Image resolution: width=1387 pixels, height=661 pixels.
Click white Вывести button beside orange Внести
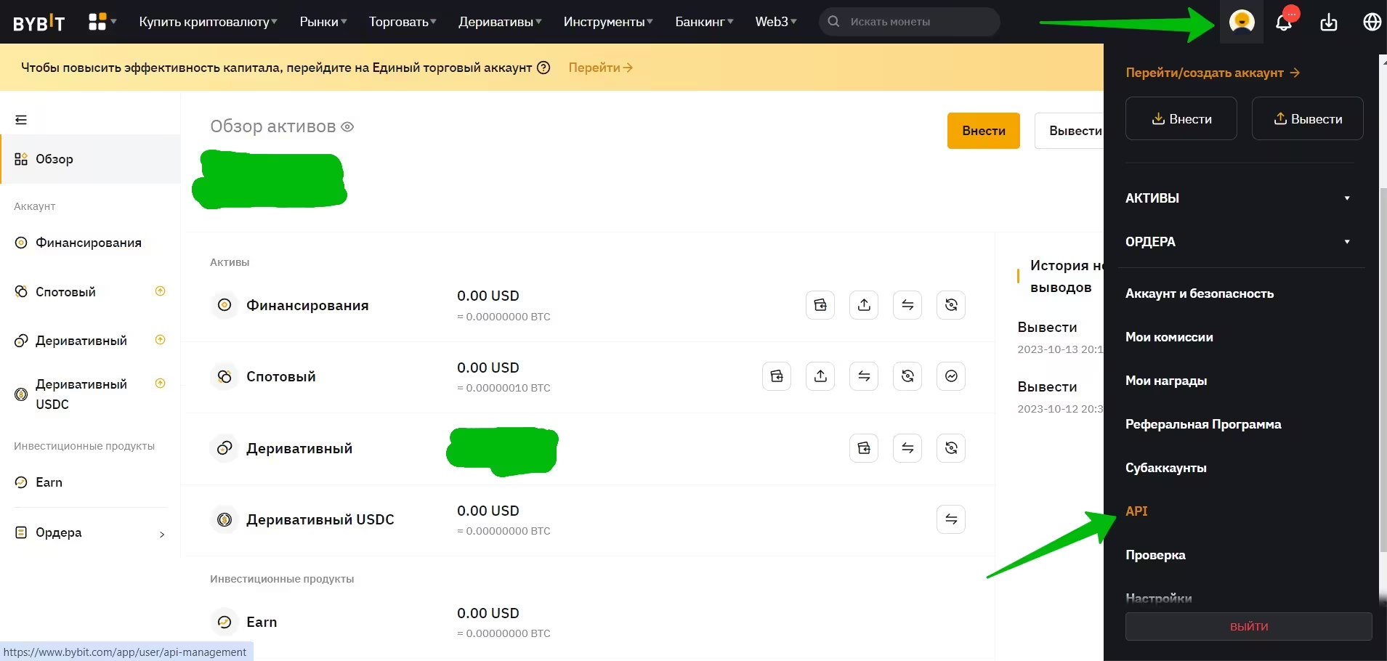[x=1069, y=131]
